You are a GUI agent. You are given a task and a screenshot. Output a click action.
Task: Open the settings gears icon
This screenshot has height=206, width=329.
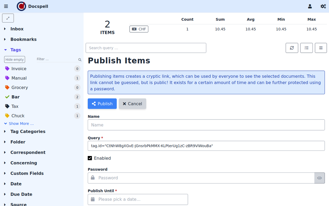(323, 6)
